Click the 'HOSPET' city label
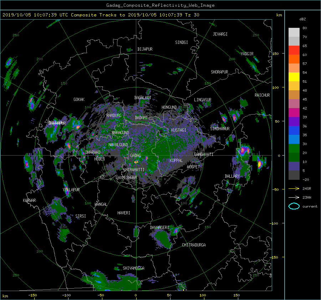The width and height of the screenshot is (321, 300). [193, 167]
